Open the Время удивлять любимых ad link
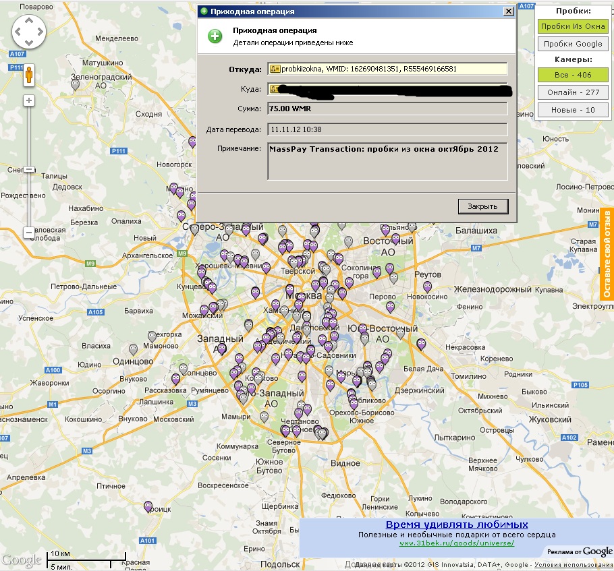The image size is (614, 571). (x=457, y=524)
